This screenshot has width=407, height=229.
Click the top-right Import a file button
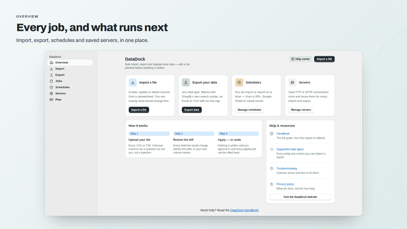(x=324, y=59)
